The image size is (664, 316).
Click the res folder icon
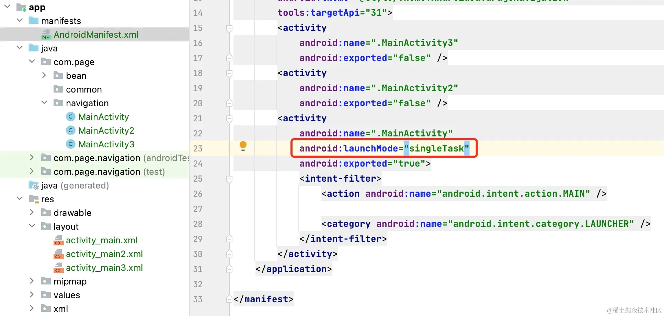click(x=34, y=199)
